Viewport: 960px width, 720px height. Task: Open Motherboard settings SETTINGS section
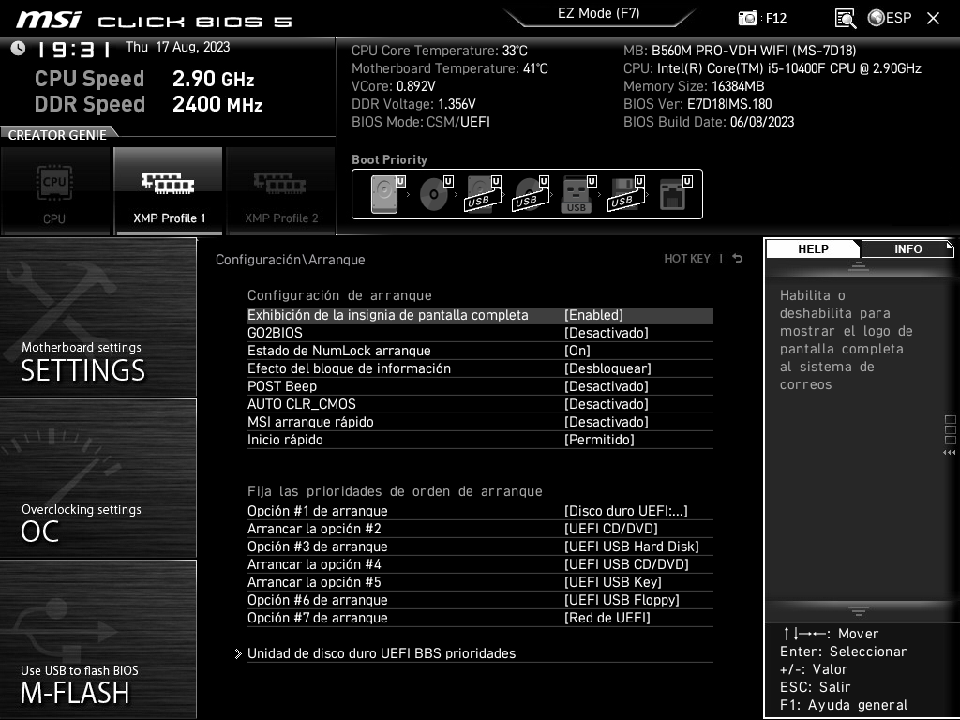pos(97,318)
